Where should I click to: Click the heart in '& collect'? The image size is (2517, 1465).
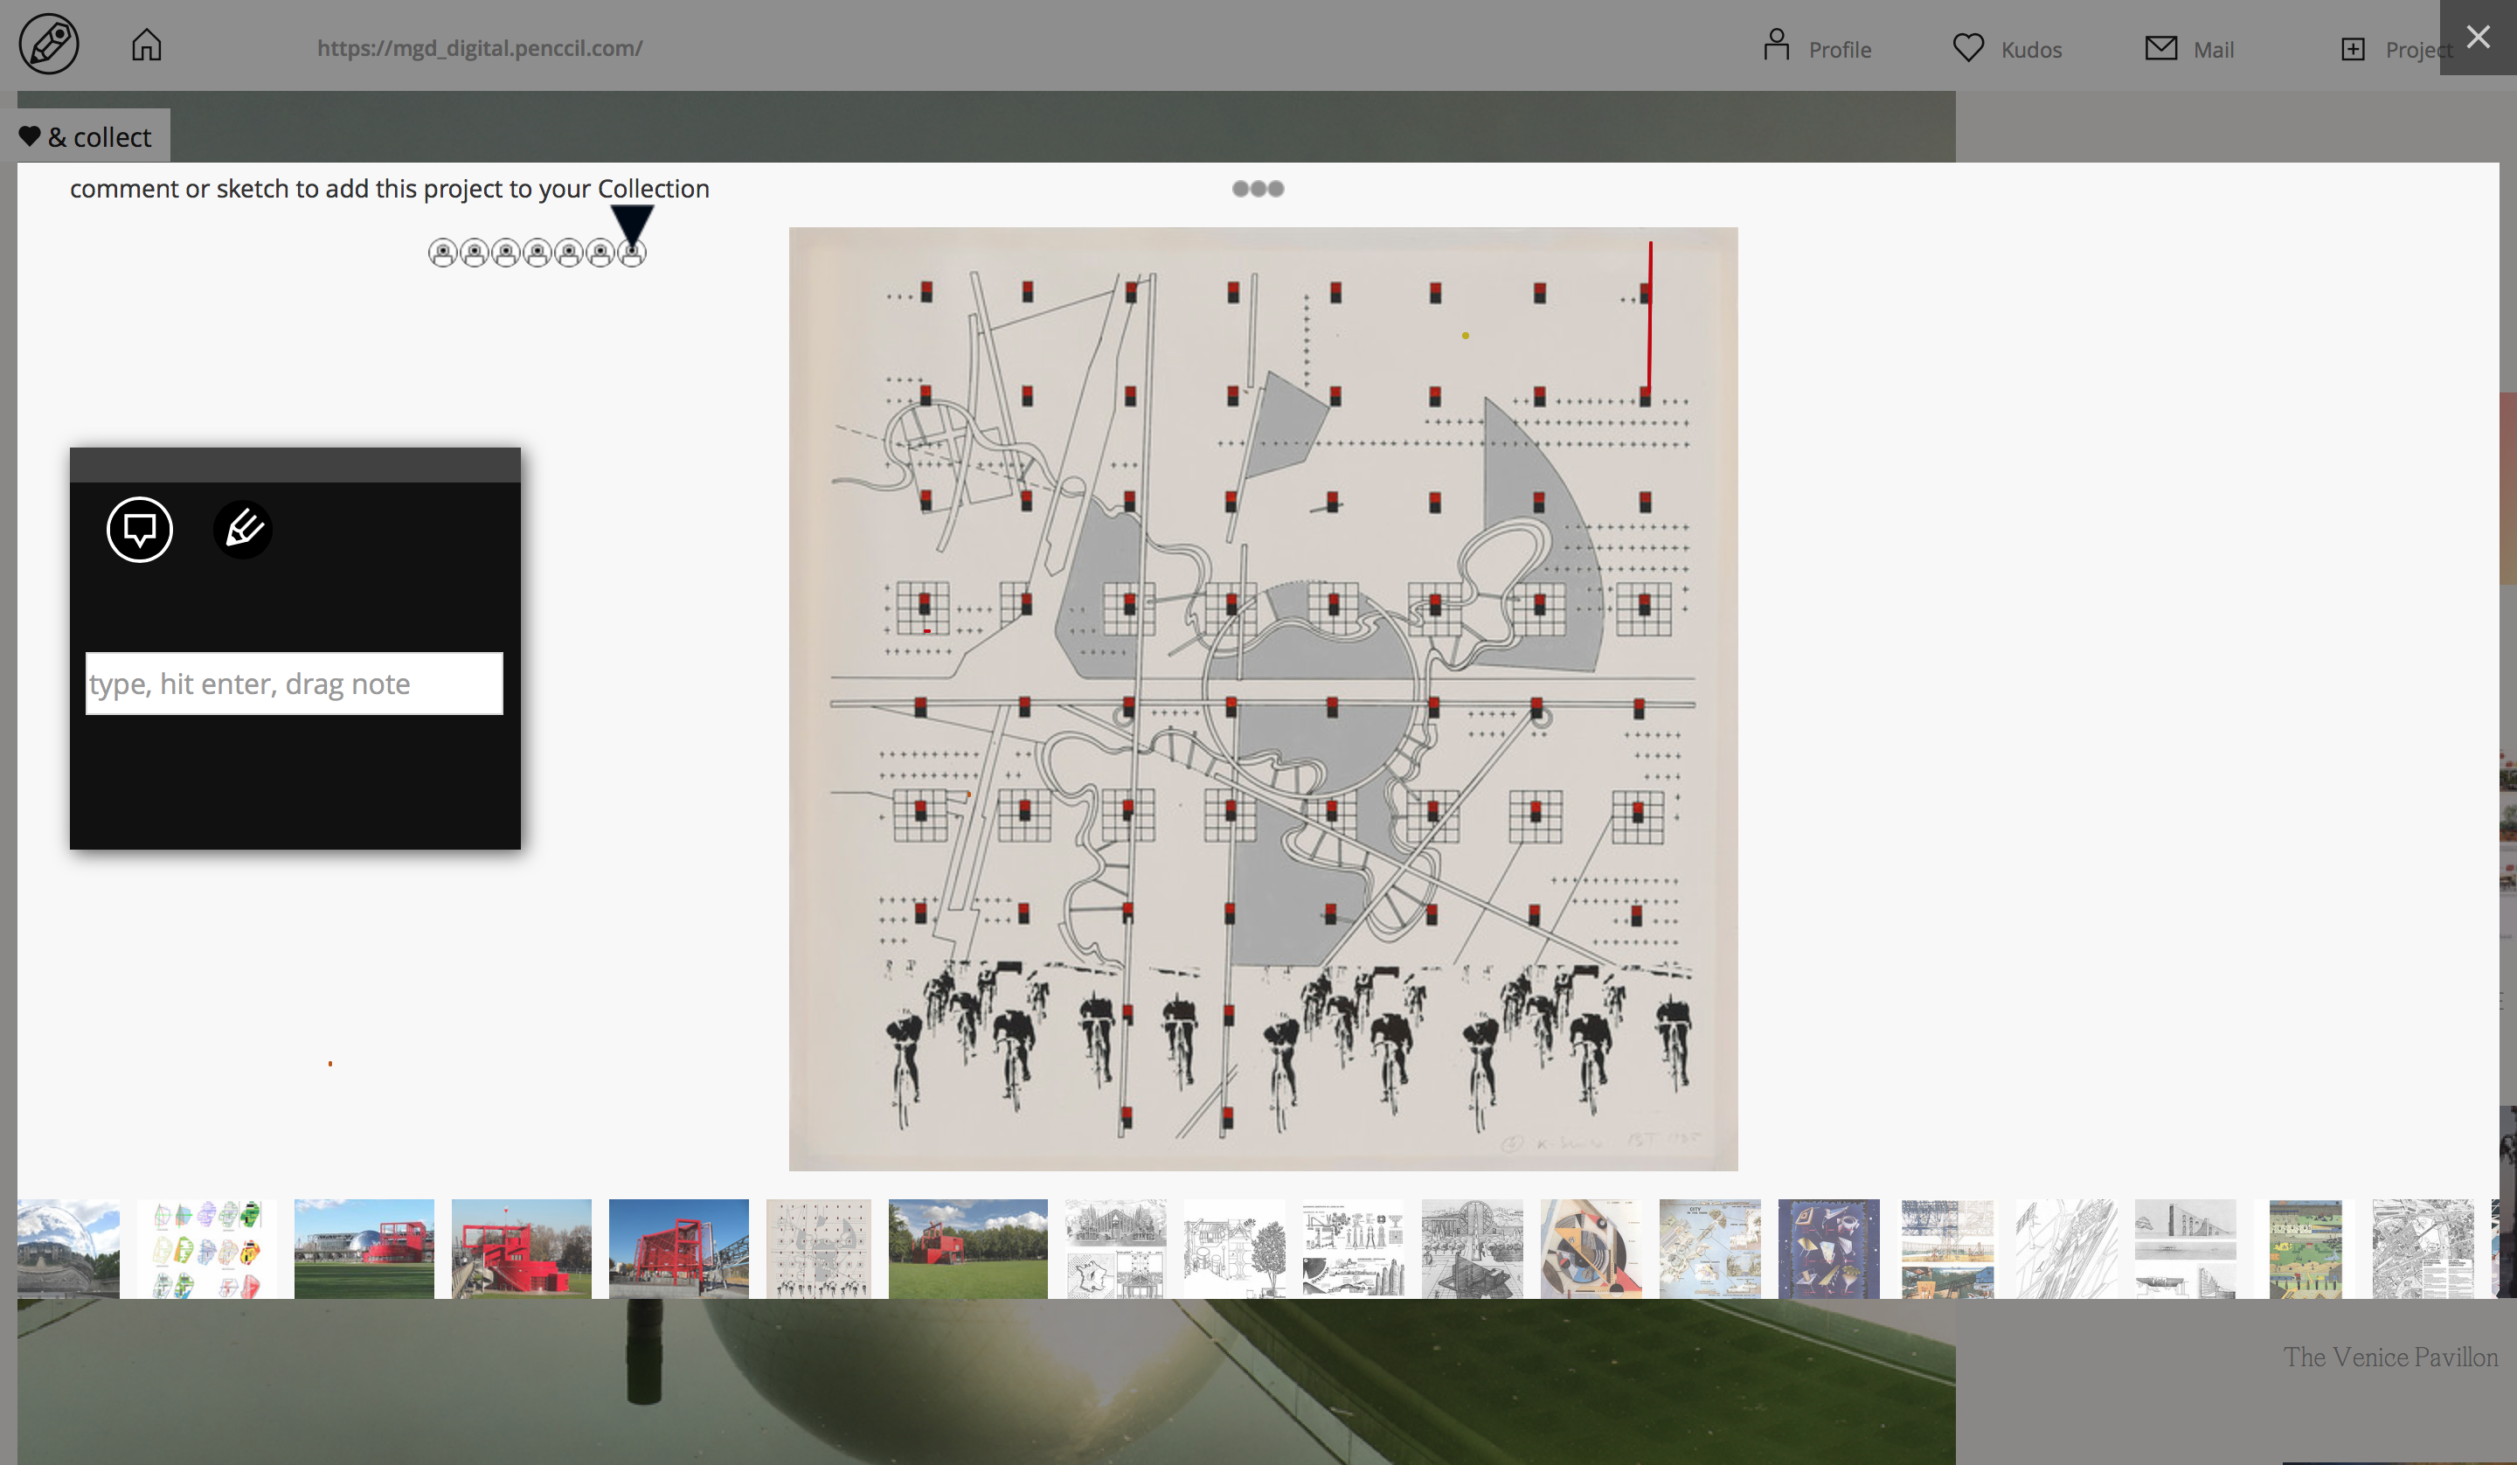pos(30,135)
